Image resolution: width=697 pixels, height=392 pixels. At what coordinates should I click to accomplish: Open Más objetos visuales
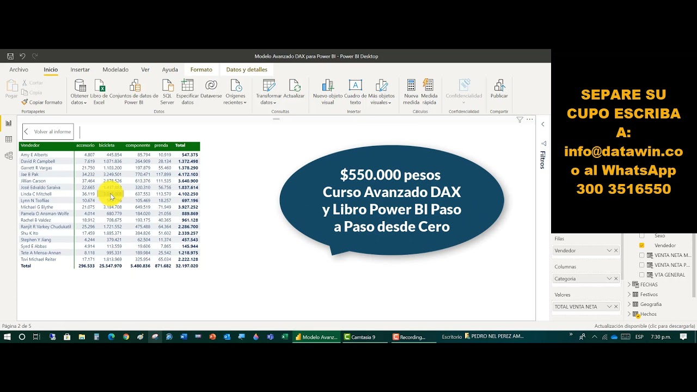pos(382,92)
